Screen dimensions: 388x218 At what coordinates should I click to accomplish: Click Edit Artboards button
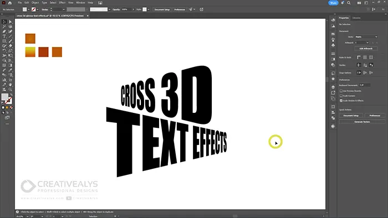(366, 49)
